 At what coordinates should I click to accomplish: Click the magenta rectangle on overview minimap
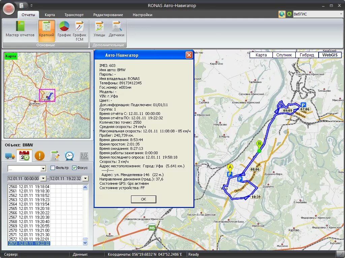point(47,95)
